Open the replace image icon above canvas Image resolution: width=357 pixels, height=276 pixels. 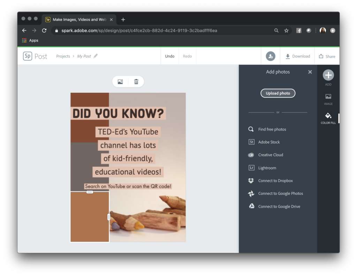(120, 81)
